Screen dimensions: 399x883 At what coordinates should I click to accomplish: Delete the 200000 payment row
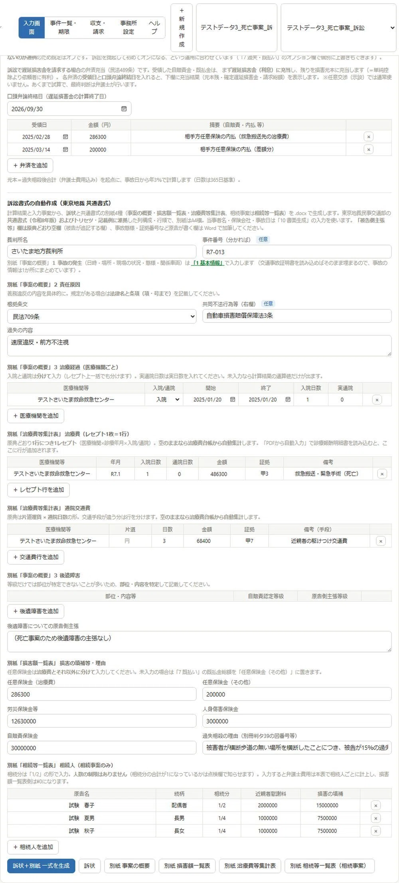[369, 149]
